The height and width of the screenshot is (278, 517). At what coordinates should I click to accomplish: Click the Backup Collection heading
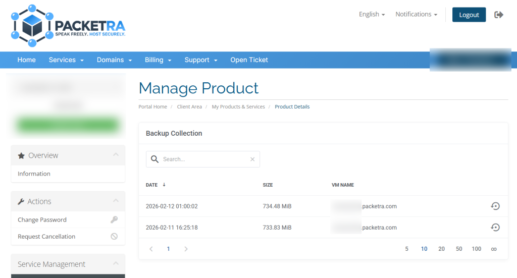(x=174, y=133)
